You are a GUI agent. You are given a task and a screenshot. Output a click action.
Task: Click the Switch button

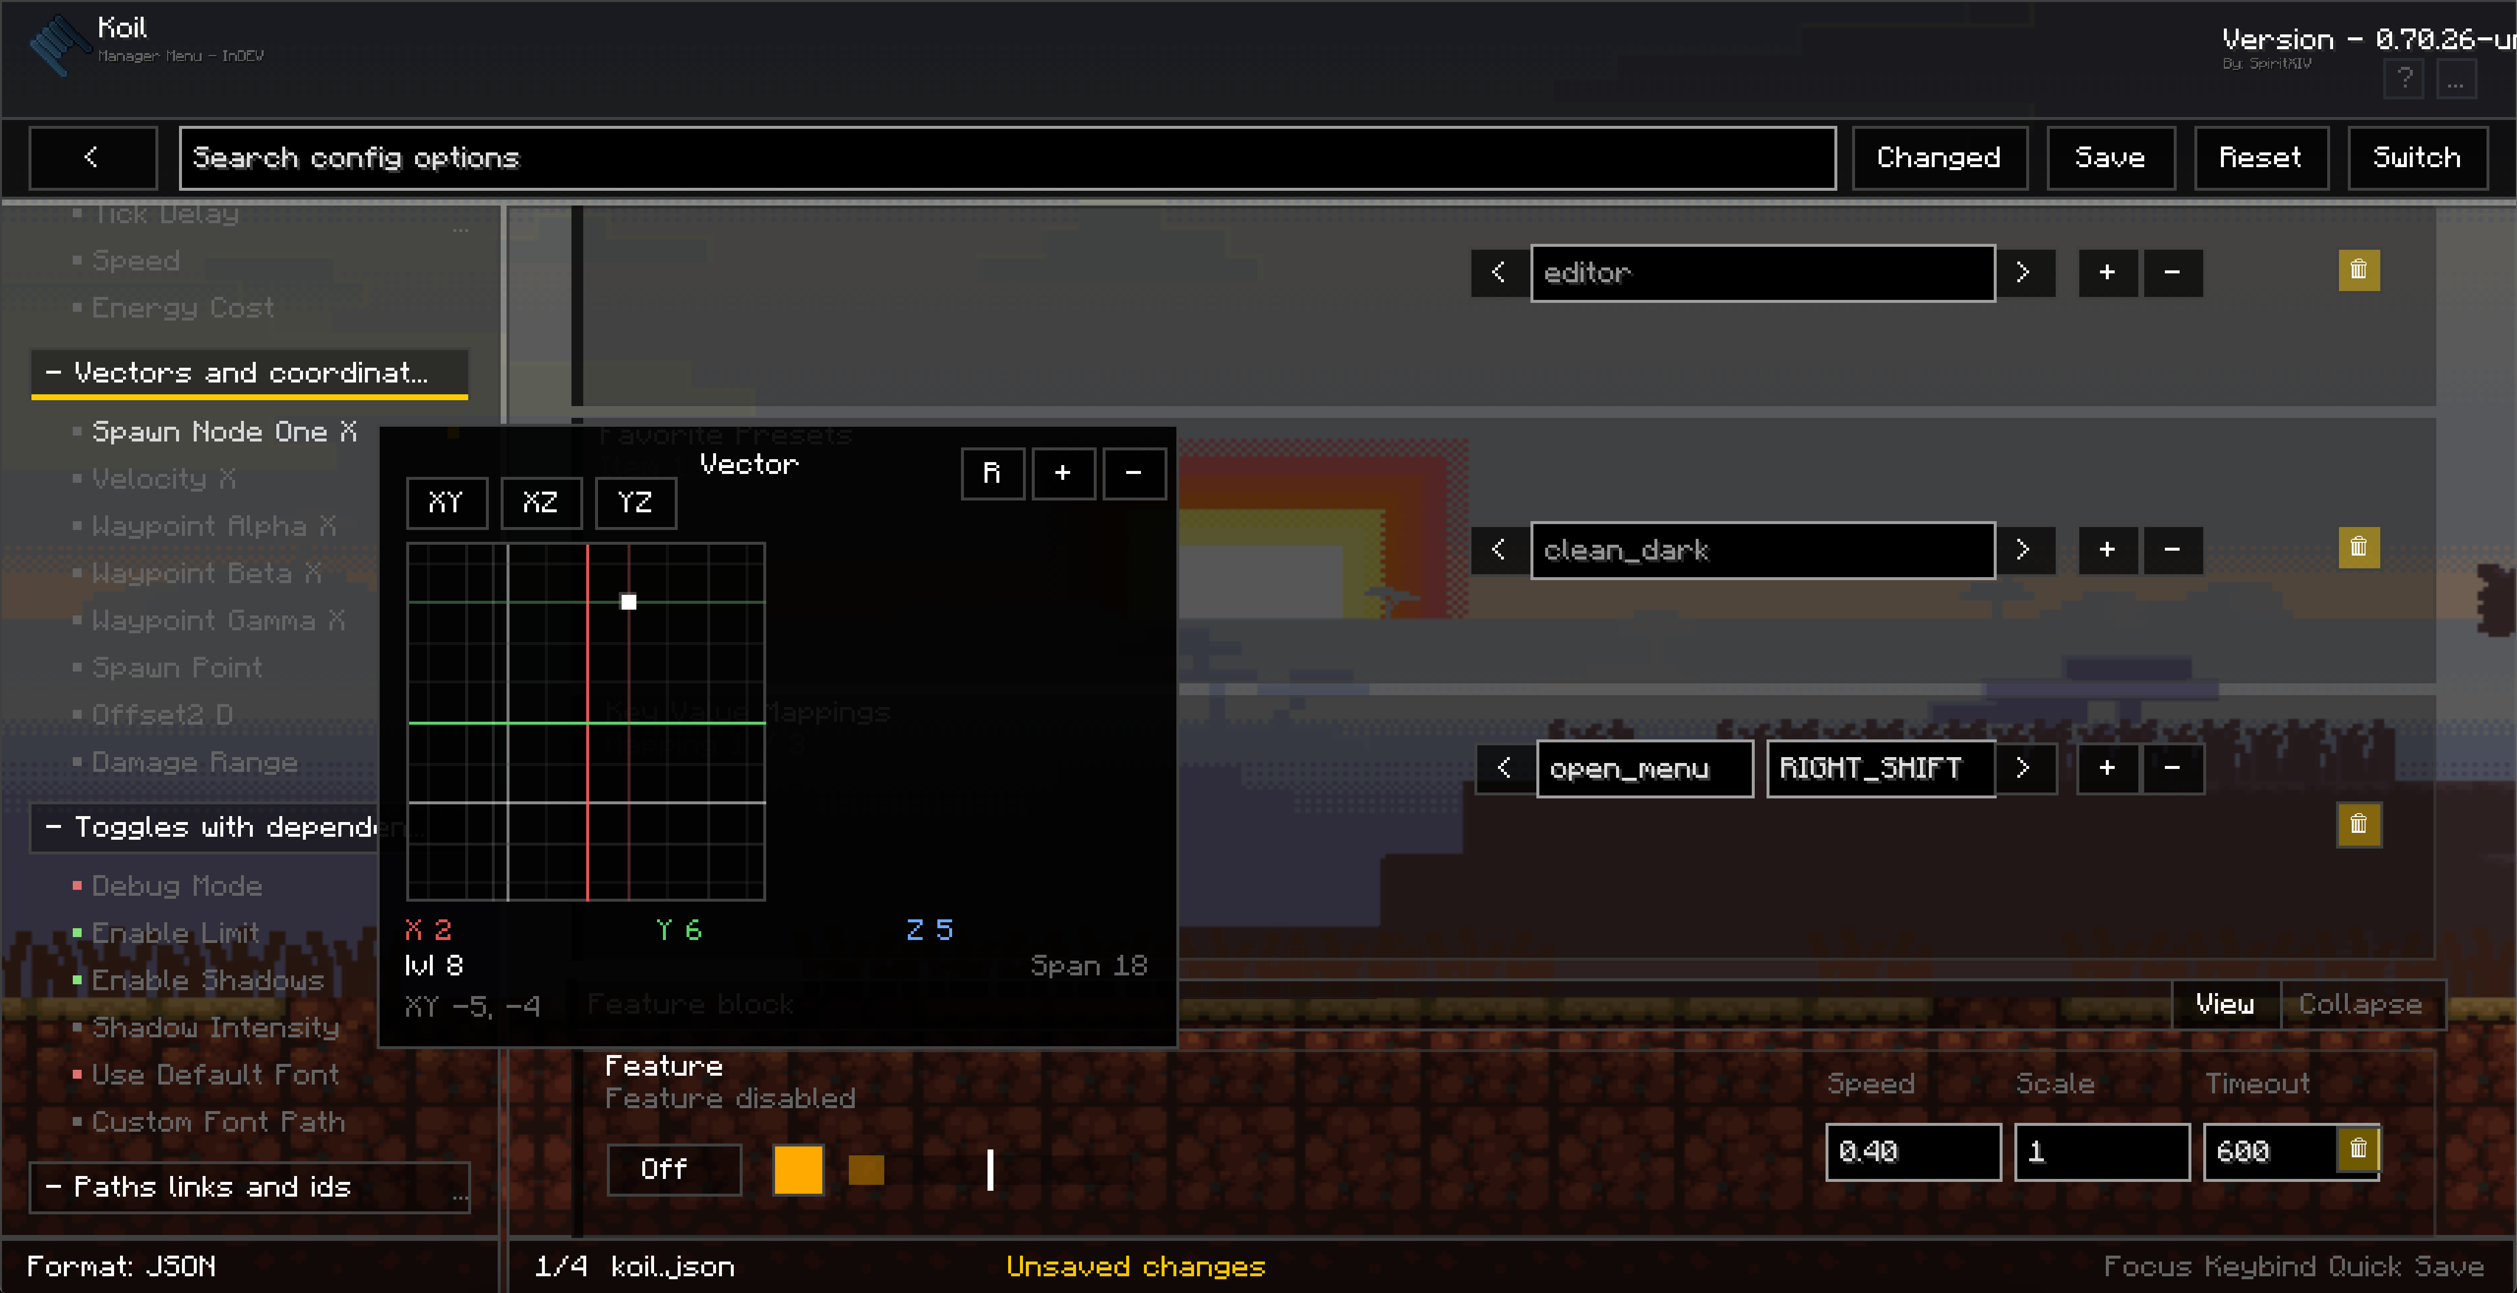tap(2417, 157)
